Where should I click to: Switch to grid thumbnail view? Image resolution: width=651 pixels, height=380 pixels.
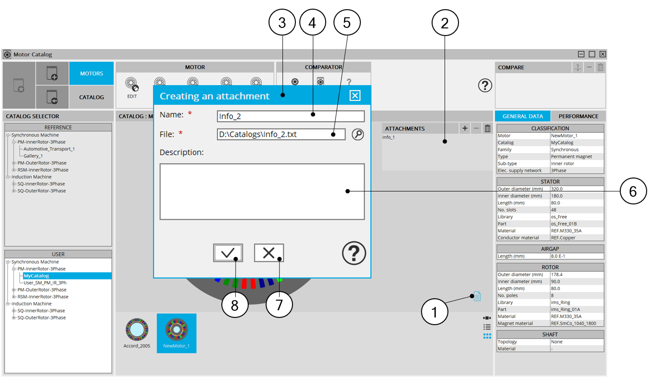(487, 336)
